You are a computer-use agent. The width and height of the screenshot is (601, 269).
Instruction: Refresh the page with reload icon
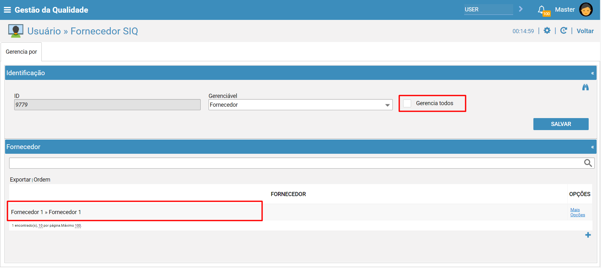click(563, 31)
